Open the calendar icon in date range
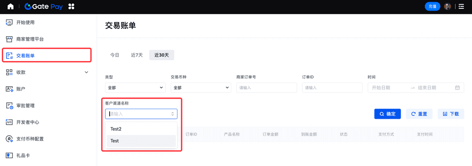The height and width of the screenshot is (166, 472). point(457,88)
